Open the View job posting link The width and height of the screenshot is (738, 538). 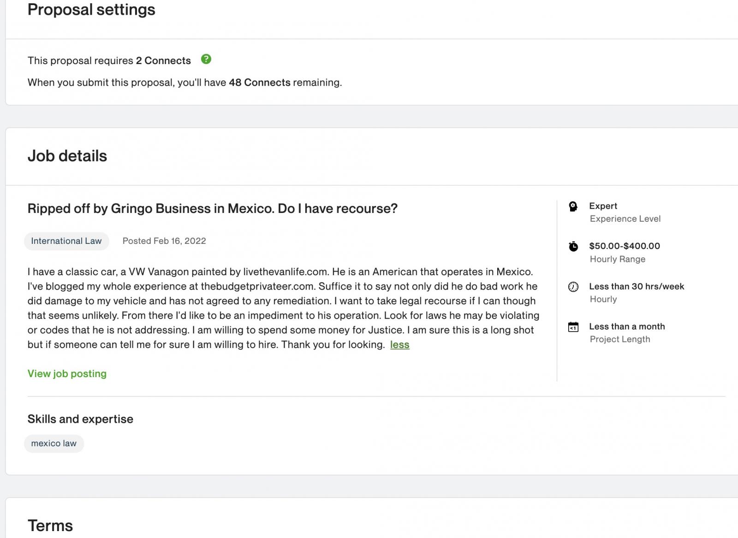[67, 374]
